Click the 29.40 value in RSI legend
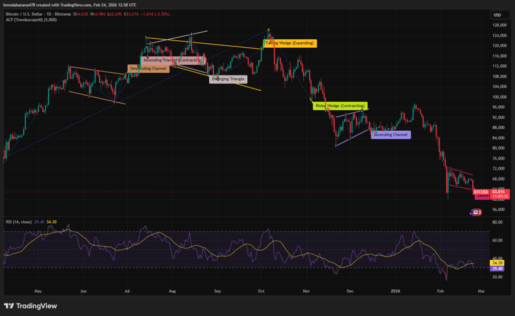Image resolution: width=515 pixels, height=316 pixels. [x=39, y=222]
